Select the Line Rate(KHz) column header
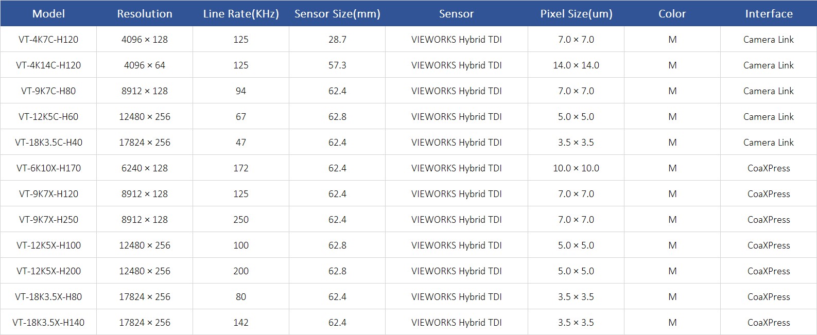Image resolution: width=817 pixels, height=335 pixels. coord(241,14)
